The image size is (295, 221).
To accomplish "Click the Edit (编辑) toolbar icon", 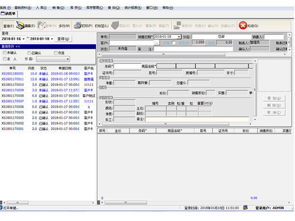I will point(20,26).
